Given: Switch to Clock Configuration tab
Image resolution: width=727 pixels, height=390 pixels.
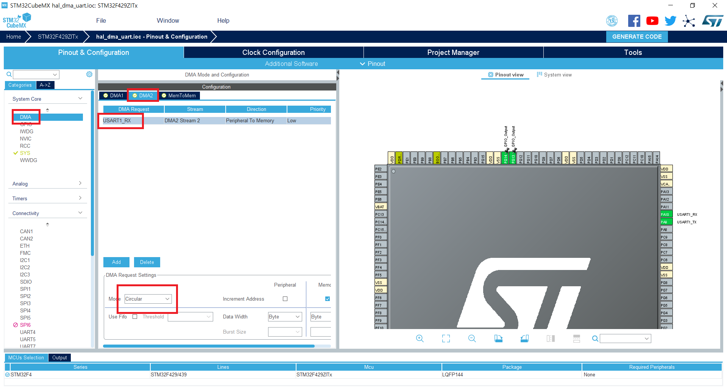Looking at the screenshot, I should [x=273, y=52].
